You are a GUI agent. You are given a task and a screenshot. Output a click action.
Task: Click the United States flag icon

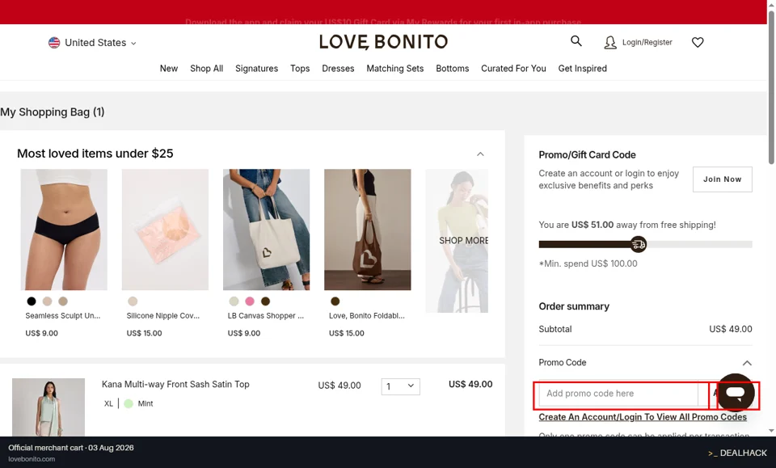54,43
